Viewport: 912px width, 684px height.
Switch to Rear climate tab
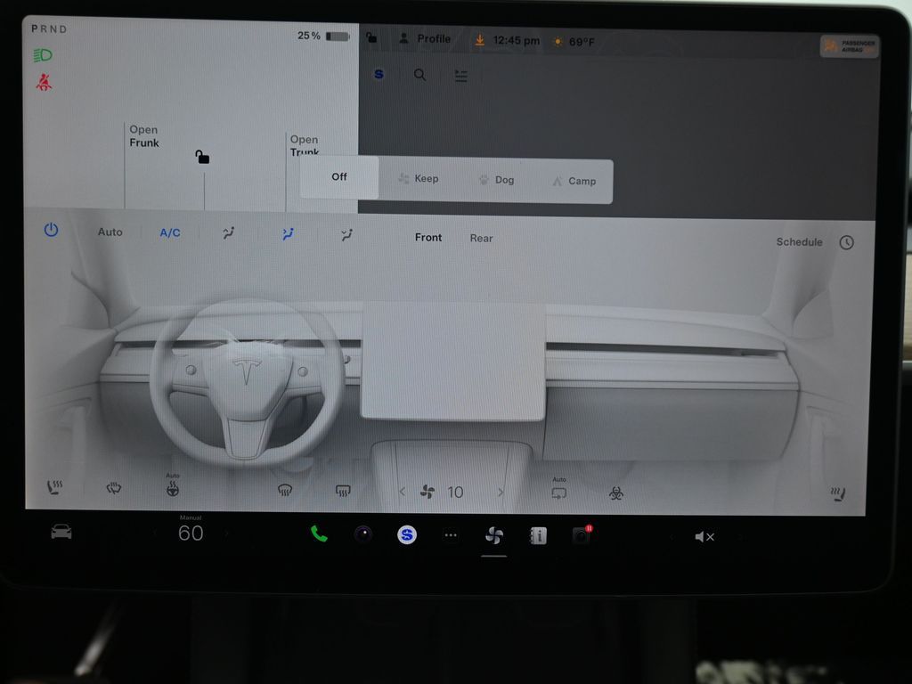click(x=481, y=238)
